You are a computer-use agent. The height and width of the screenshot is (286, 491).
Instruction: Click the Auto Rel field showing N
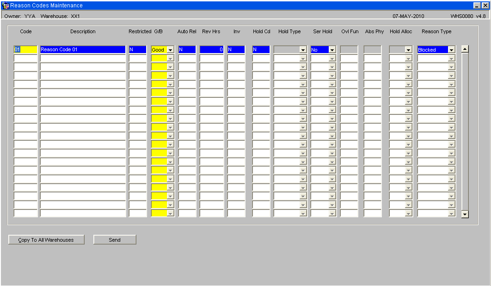[x=187, y=49]
